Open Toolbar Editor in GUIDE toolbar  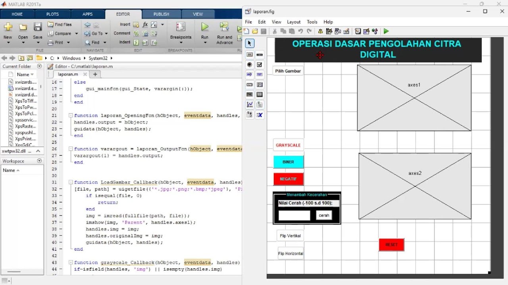pyautogui.click(x=346, y=31)
